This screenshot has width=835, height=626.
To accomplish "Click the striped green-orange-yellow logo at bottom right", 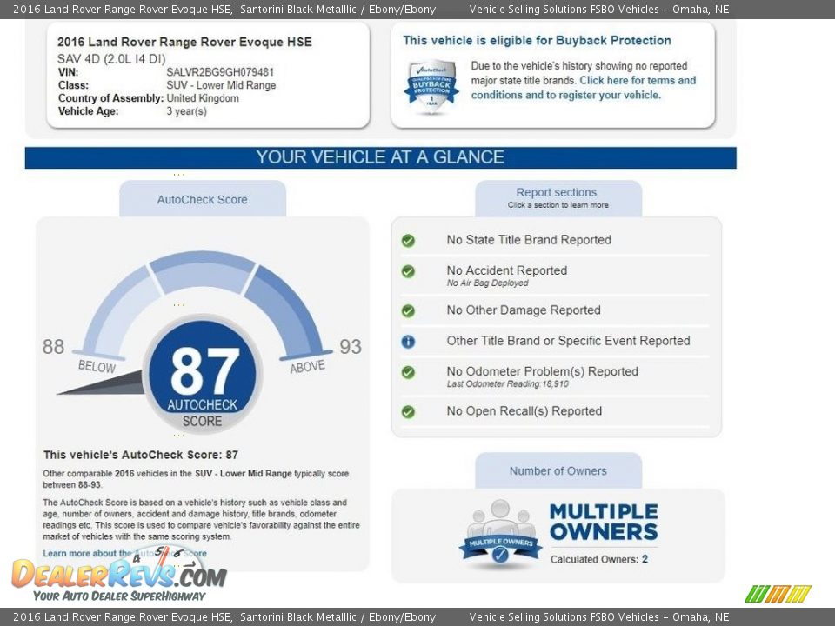I will pos(778,594).
